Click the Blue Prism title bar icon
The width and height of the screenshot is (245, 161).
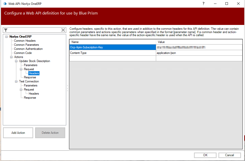coord(5,4)
